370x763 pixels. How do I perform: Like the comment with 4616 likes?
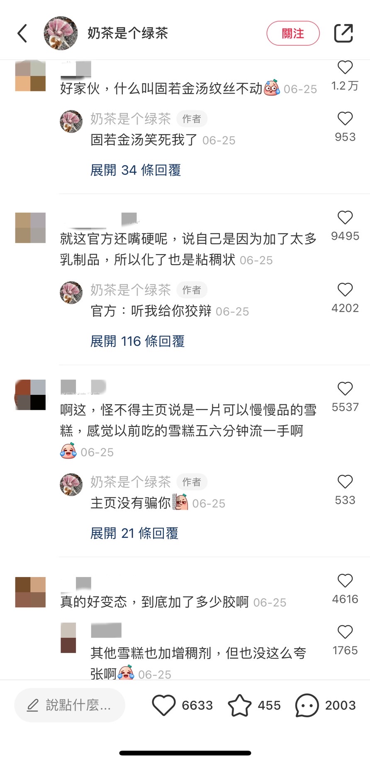tap(345, 581)
